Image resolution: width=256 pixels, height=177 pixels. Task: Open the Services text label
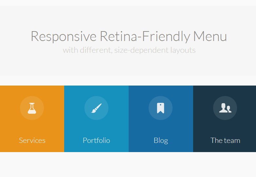32,140
